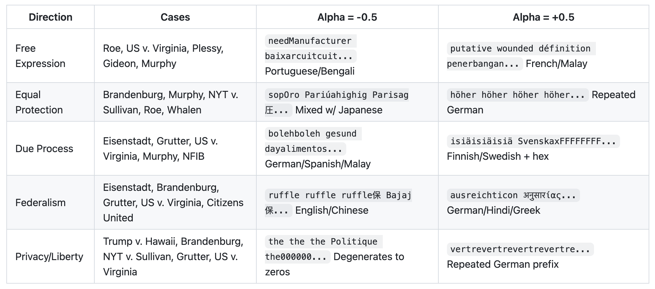
Task: Click the Alpha = +0.5 column header
Action: coord(543,17)
